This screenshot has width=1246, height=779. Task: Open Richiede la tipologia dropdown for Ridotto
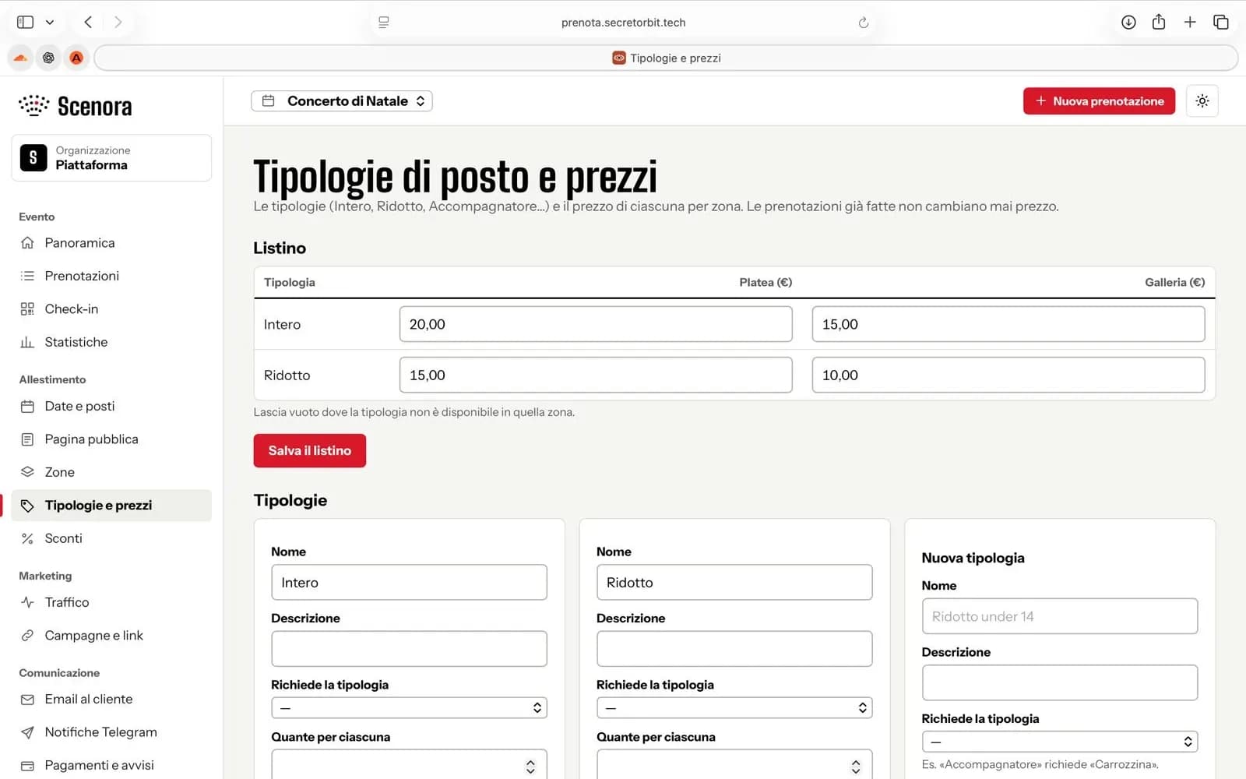click(x=734, y=708)
